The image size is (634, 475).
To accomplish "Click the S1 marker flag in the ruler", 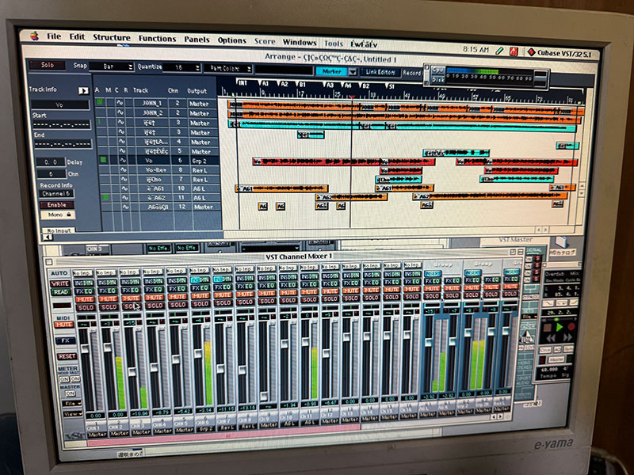I will pos(390,86).
